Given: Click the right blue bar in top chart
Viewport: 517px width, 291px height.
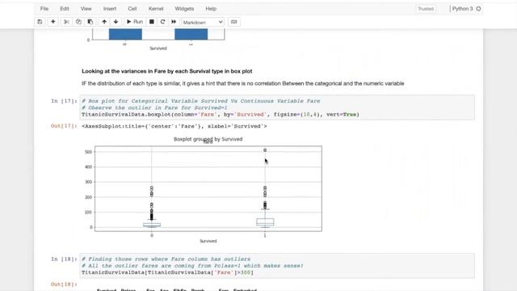Looking at the screenshot, I should (x=191, y=34).
